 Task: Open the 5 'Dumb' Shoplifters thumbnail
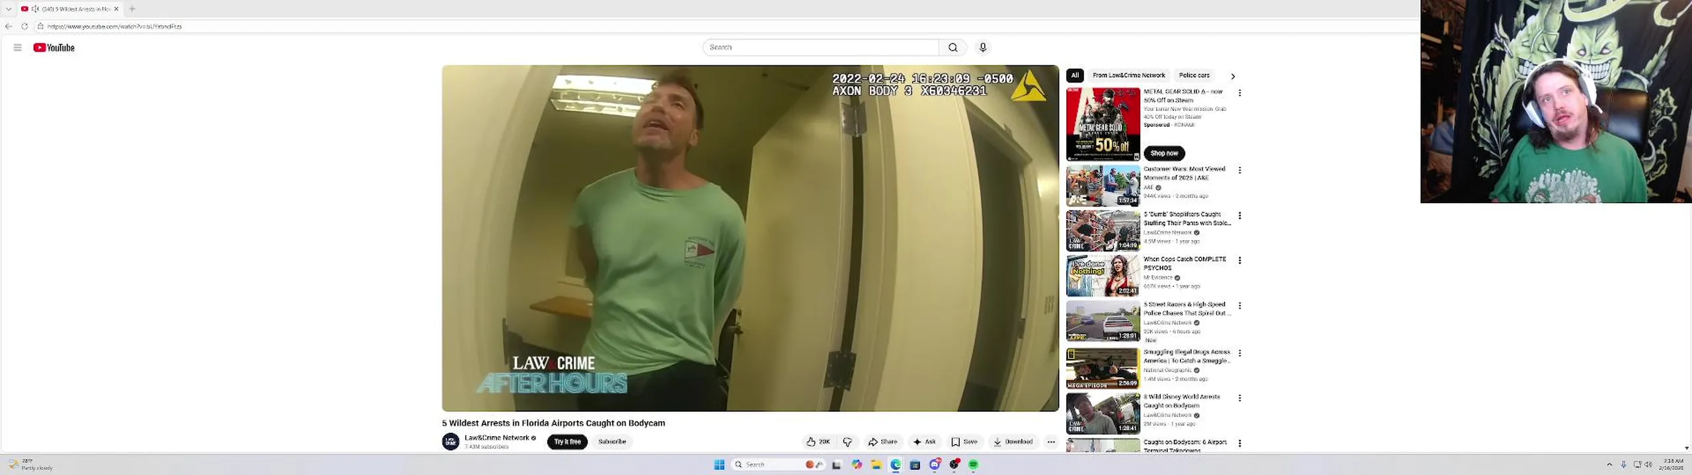click(x=1103, y=231)
